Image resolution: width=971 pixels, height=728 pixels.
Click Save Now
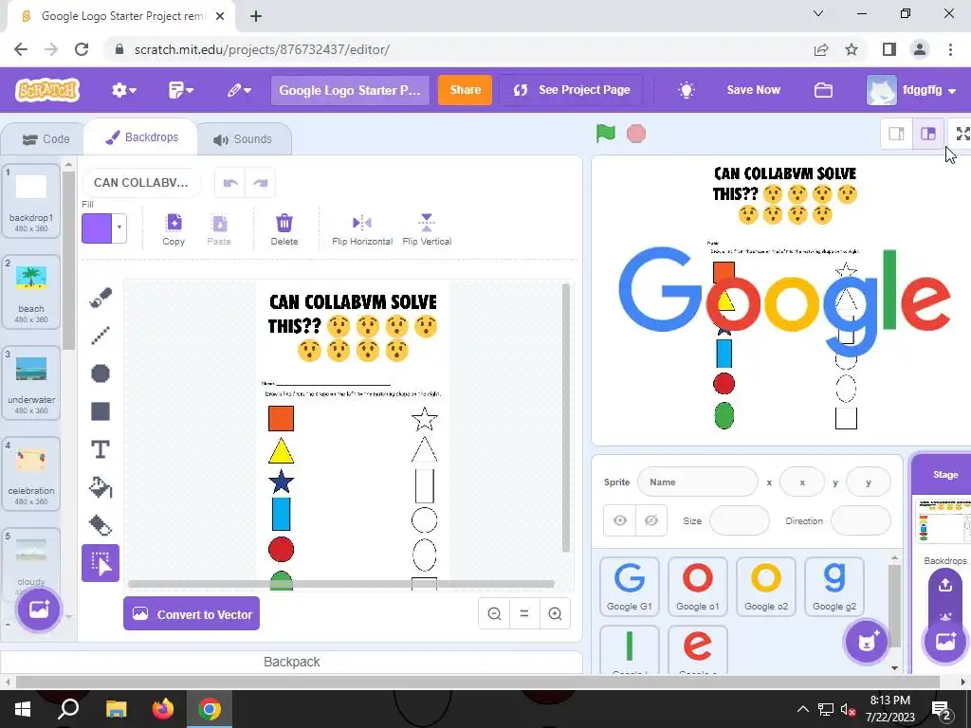click(x=753, y=90)
